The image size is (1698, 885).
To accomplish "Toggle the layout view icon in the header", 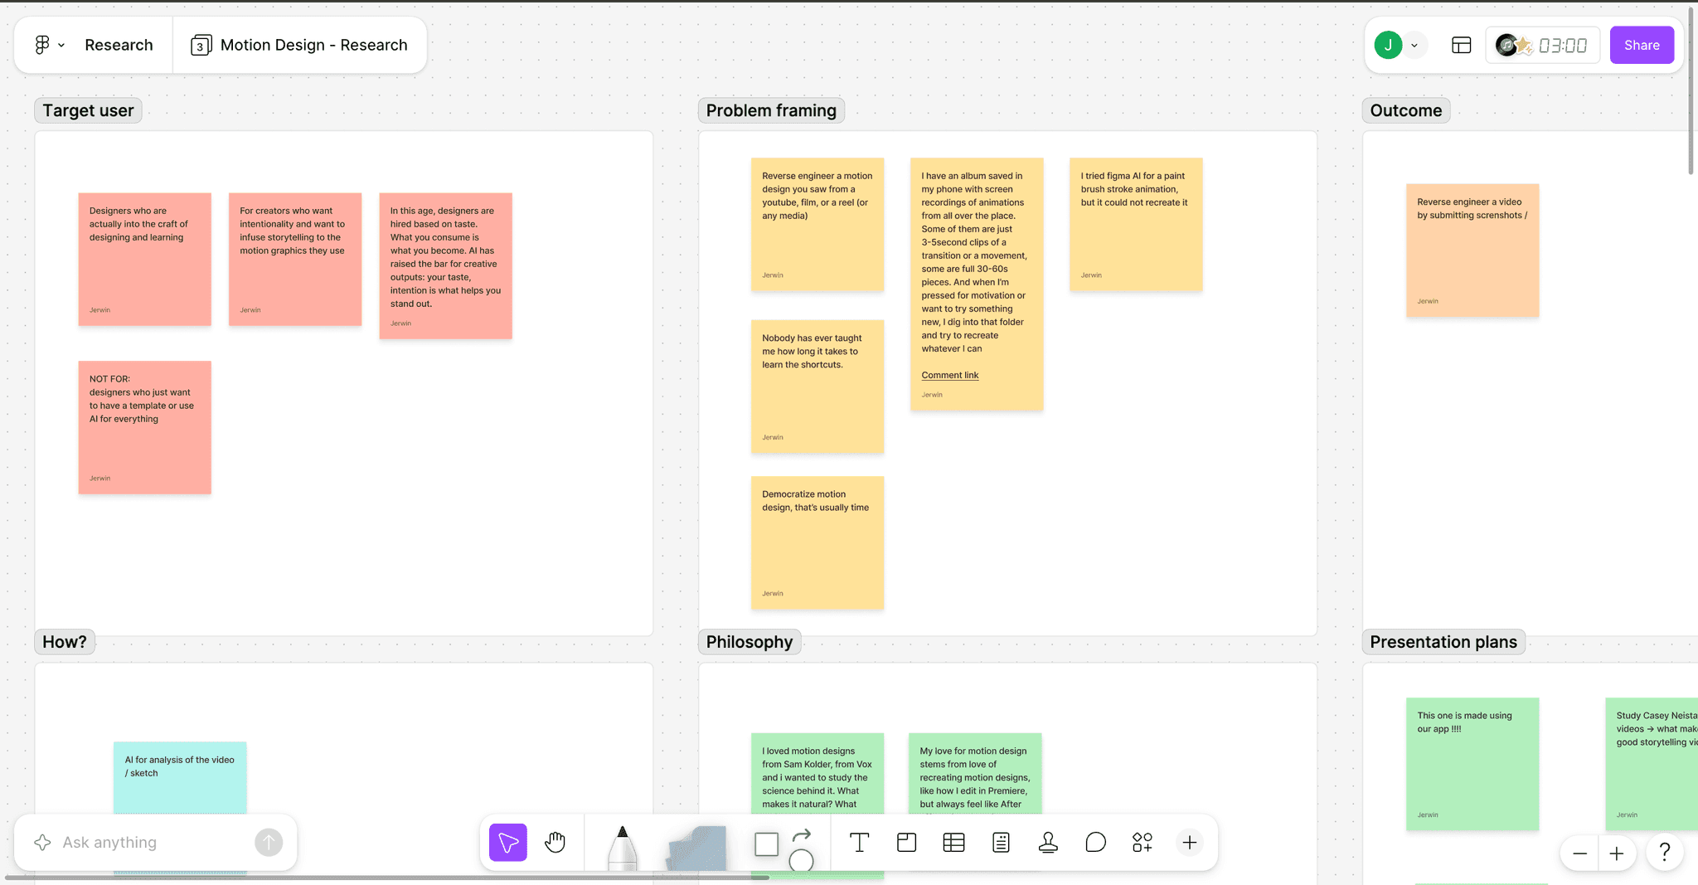I will click(x=1462, y=45).
